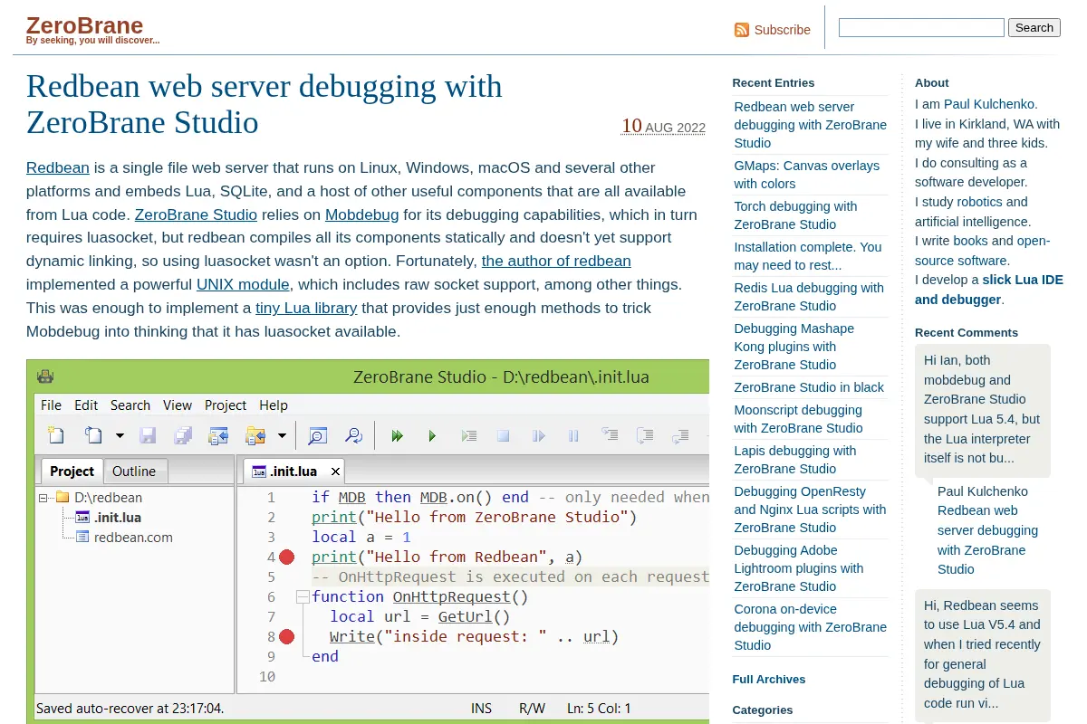Open the Edit menu in ZeroBrane

point(86,405)
